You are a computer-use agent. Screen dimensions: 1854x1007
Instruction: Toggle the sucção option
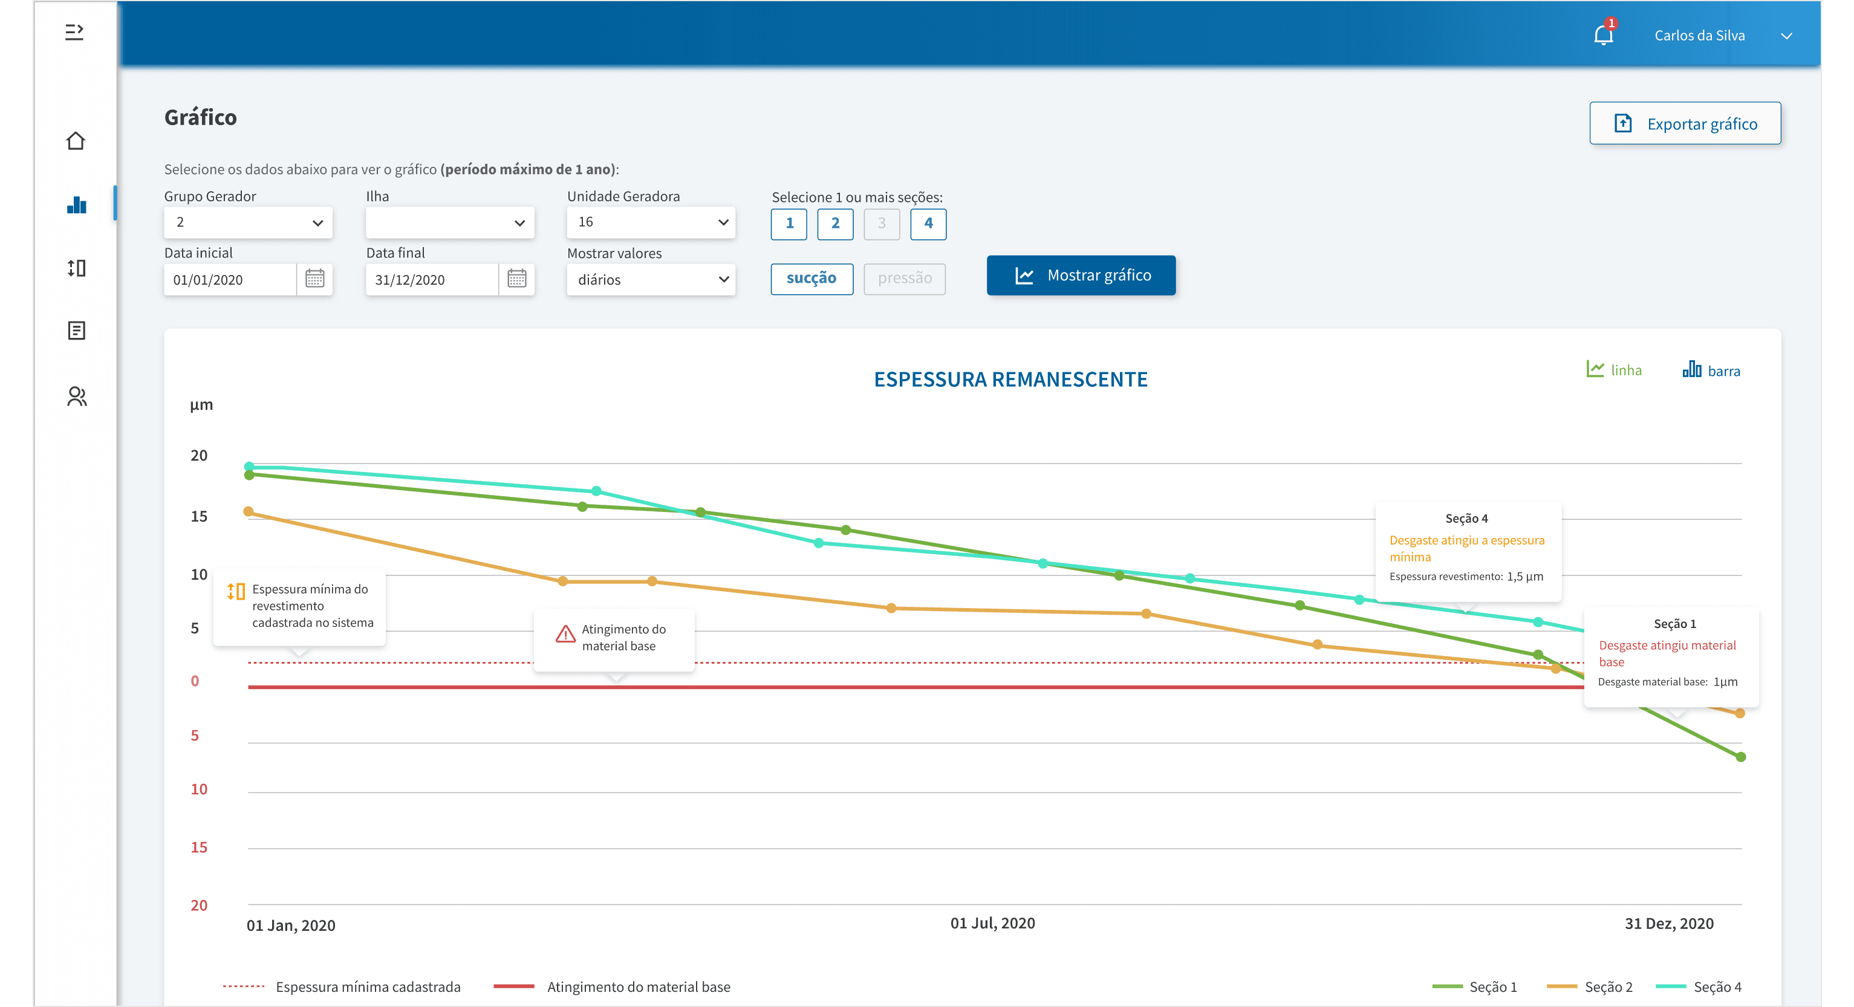pyautogui.click(x=811, y=279)
